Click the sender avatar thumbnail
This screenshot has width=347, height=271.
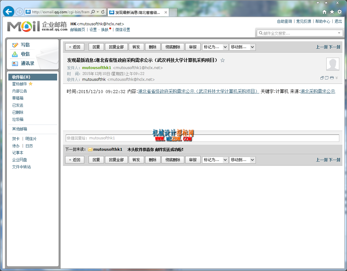(x=332, y=64)
